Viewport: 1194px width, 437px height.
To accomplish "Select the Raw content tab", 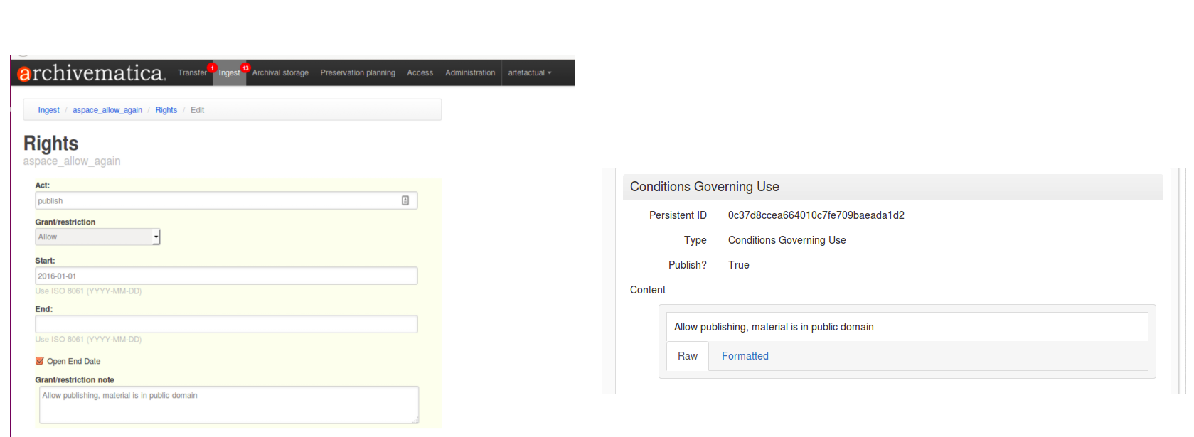I will click(687, 356).
